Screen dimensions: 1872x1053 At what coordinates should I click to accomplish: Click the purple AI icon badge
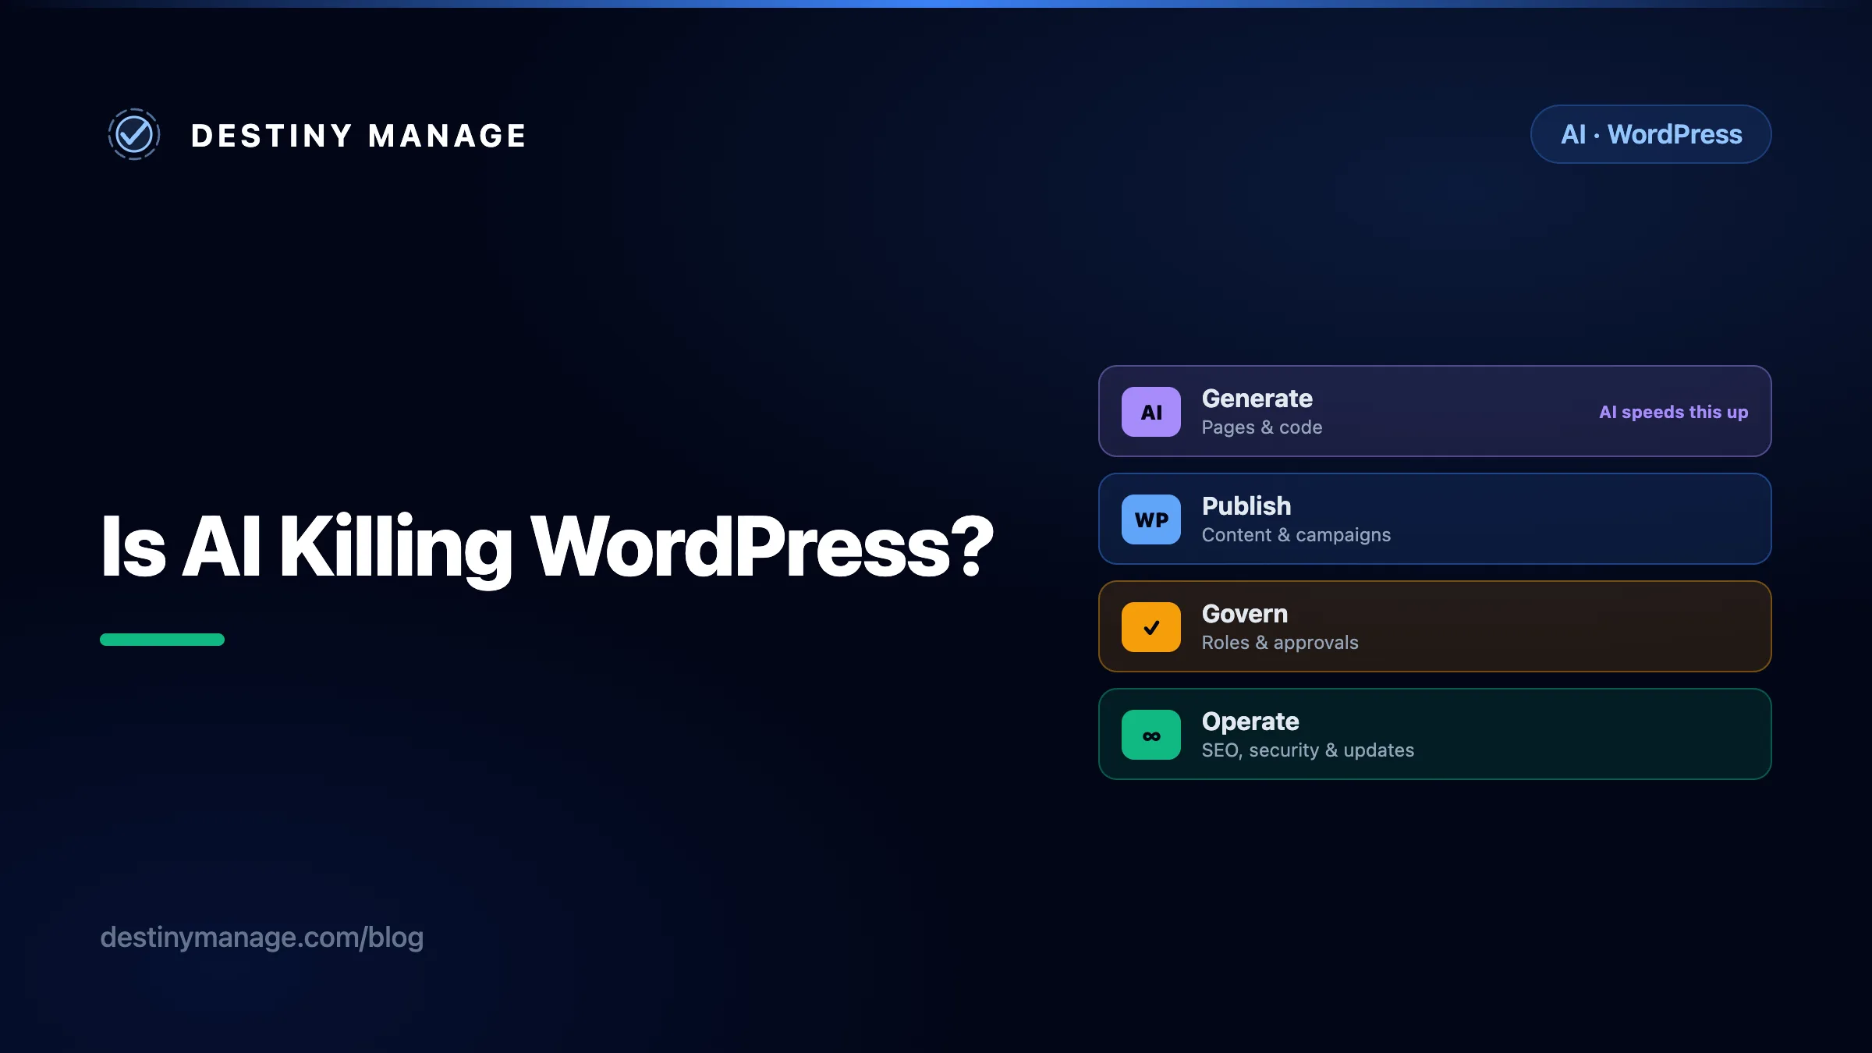tap(1151, 412)
